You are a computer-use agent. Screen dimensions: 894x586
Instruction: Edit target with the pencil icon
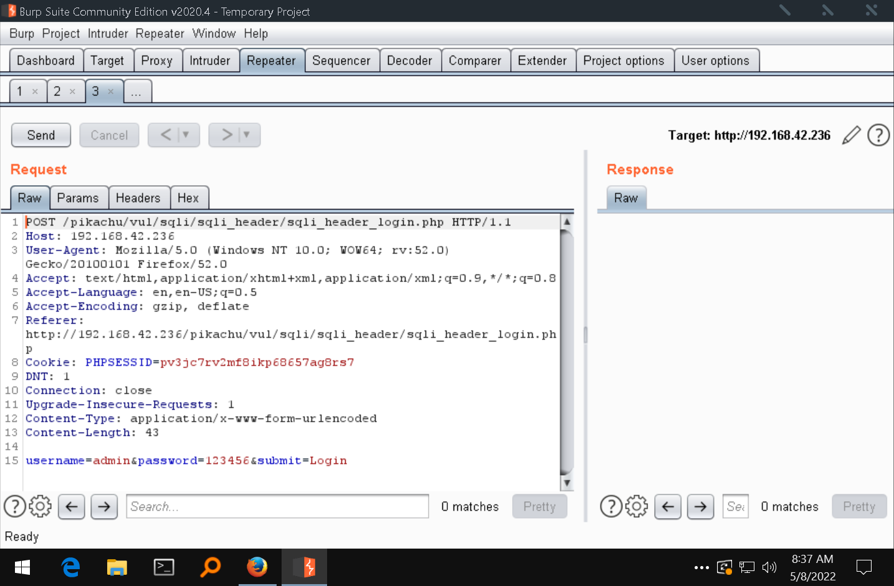coord(851,135)
